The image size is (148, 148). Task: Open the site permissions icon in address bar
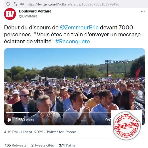coord(22,4)
